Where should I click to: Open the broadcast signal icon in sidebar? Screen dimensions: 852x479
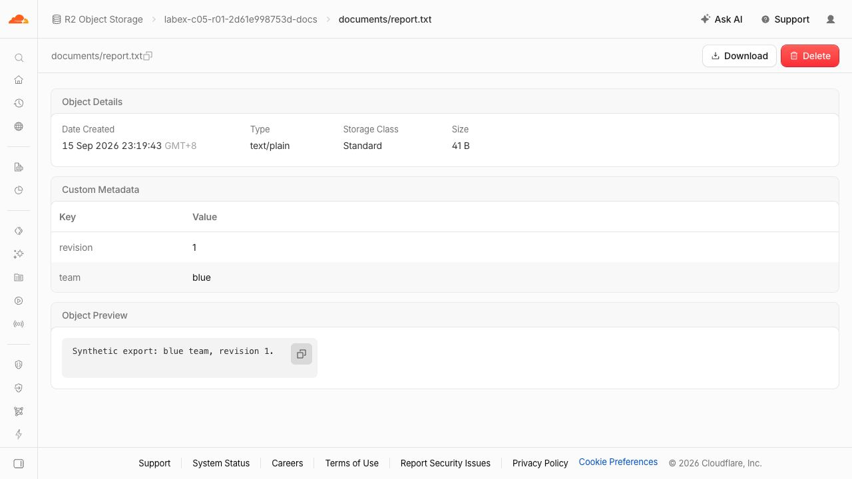(19, 324)
